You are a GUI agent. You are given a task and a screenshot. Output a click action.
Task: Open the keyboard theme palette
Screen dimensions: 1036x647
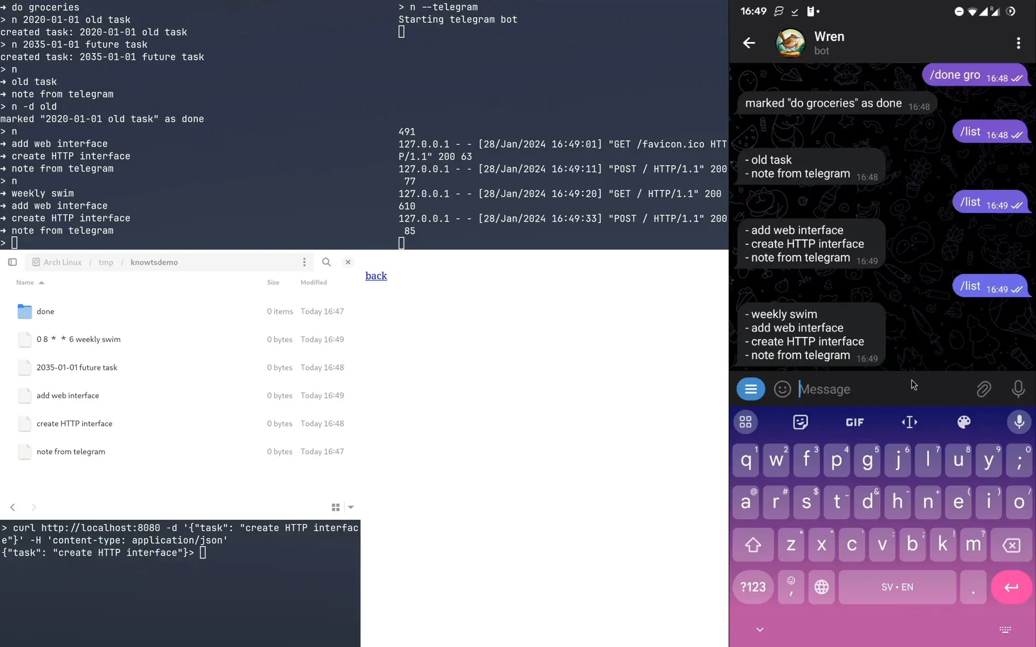coord(964,422)
